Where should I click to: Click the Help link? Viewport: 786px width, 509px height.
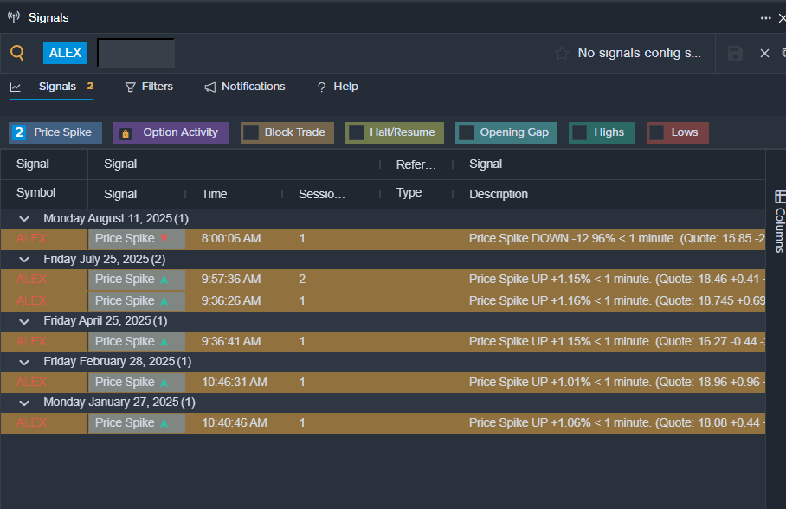pos(338,87)
